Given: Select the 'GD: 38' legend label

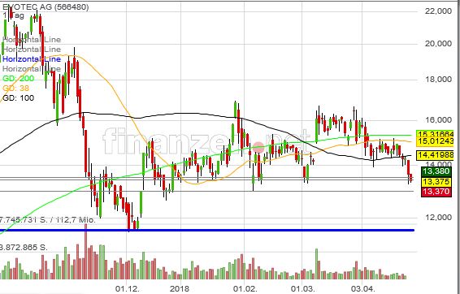Looking at the screenshot, I should point(15,88).
